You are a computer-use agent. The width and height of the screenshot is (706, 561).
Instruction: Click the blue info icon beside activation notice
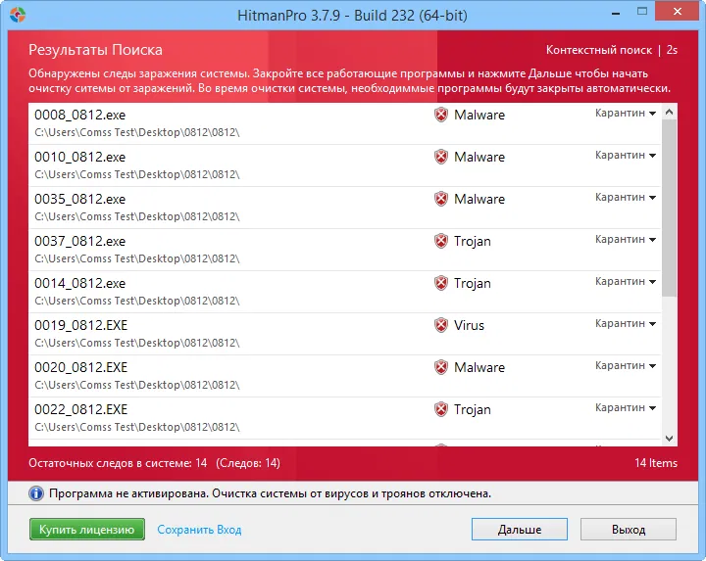36,493
